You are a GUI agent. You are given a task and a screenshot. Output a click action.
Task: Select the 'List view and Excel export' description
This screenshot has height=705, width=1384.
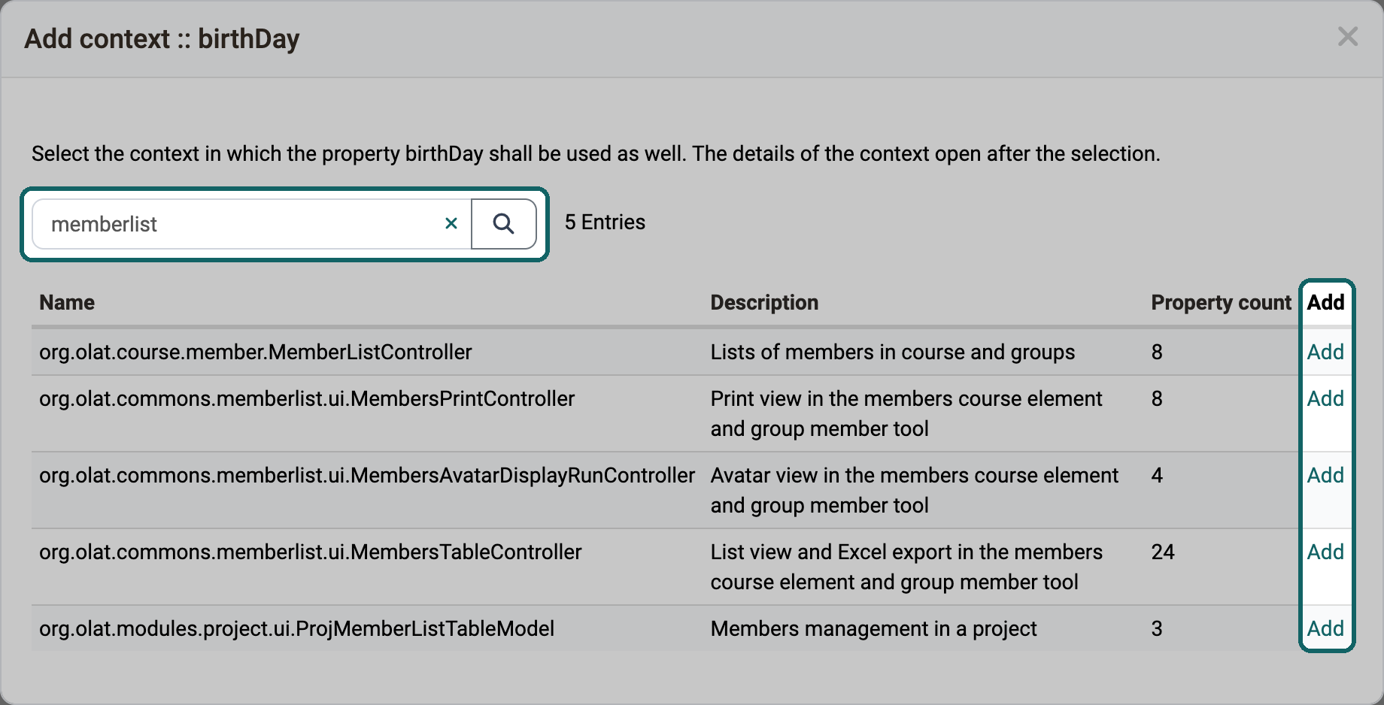point(906,567)
